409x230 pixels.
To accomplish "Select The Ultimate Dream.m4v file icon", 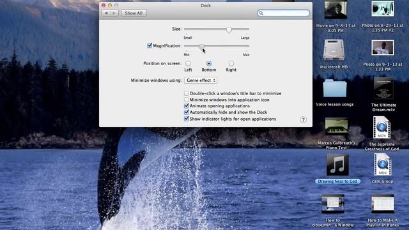I will coord(383,88).
